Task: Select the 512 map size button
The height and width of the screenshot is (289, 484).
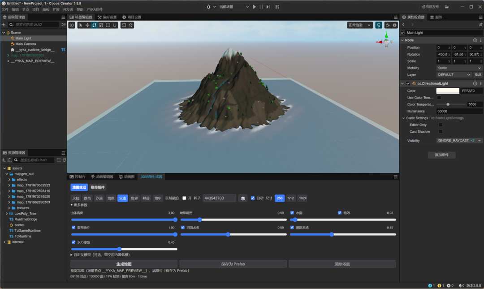Action: pos(291,198)
